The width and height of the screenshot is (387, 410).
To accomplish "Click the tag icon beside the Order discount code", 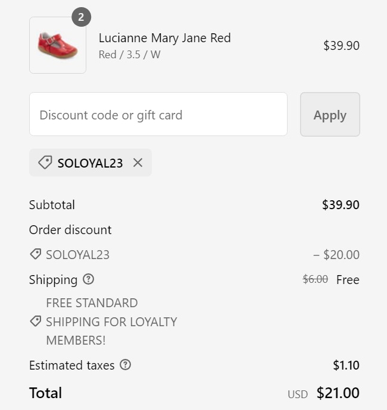I will point(36,254).
